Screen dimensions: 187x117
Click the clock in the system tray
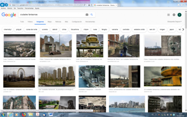[181, 115]
